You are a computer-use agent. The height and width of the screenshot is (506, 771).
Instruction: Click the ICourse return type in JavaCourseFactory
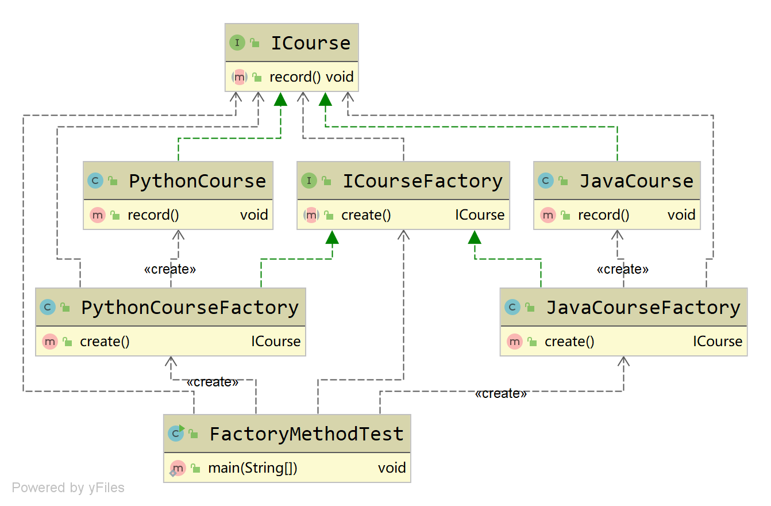[x=718, y=342]
